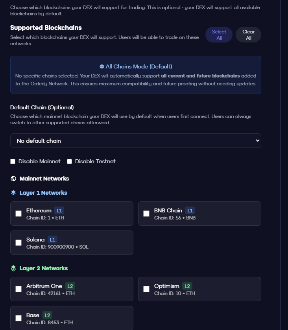Click the L1 badge next to Ethereum
The image size is (288, 330).
coord(59,210)
